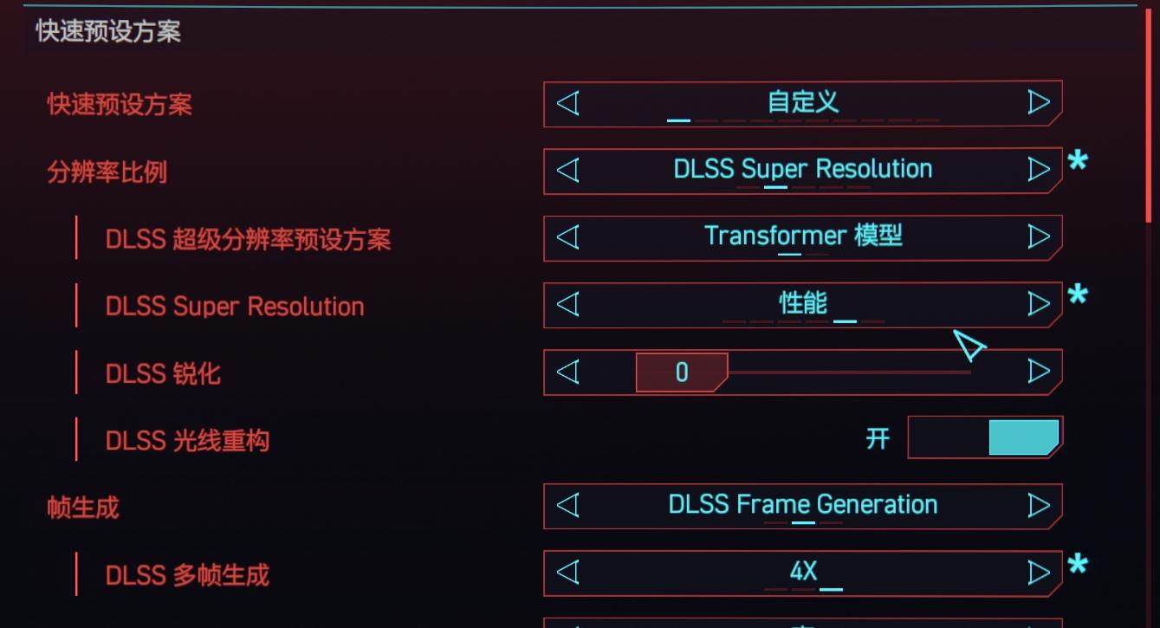Click left arrow next to 性能 quality option
The height and width of the screenshot is (628, 1160).
[x=567, y=304]
